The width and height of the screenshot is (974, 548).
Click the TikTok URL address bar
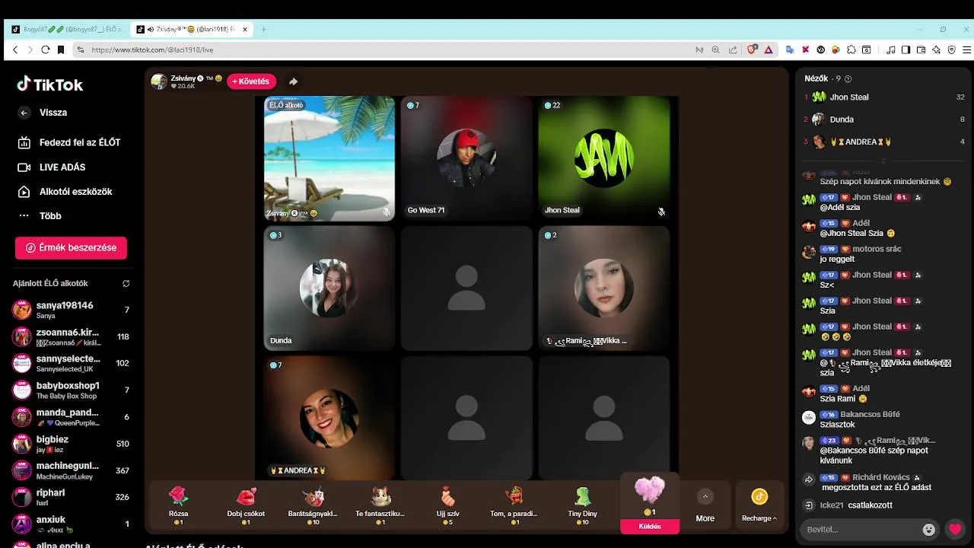(x=380, y=49)
